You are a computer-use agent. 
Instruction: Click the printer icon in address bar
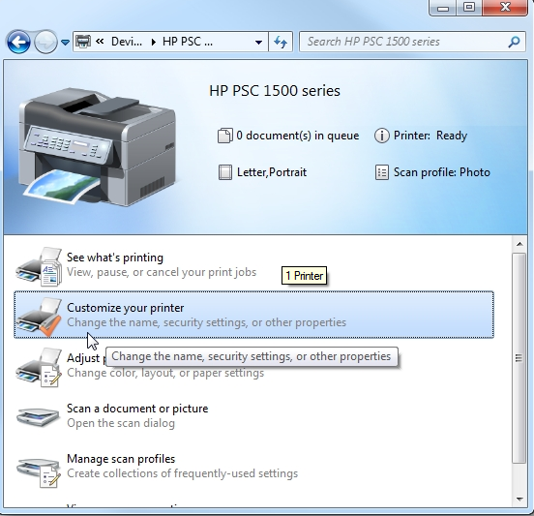(83, 42)
